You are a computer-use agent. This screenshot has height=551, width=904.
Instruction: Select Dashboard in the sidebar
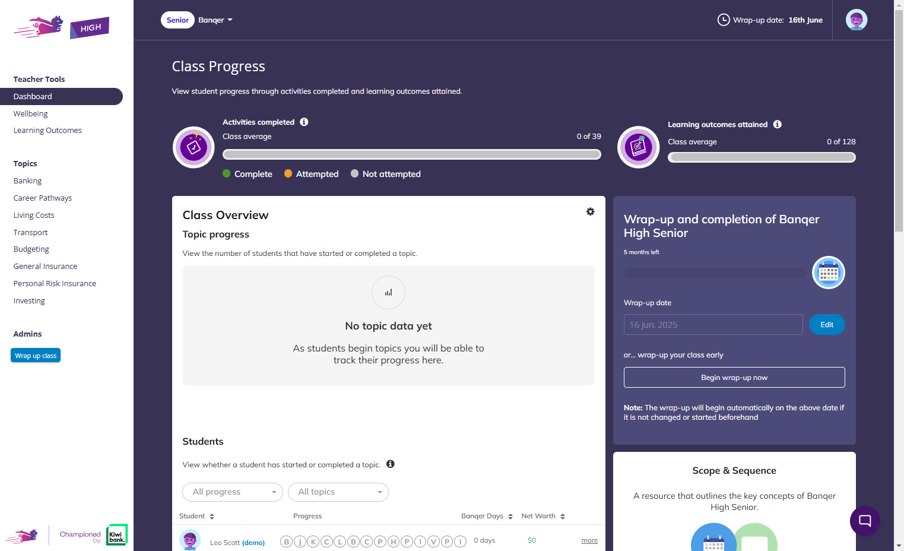pos(61,96)
